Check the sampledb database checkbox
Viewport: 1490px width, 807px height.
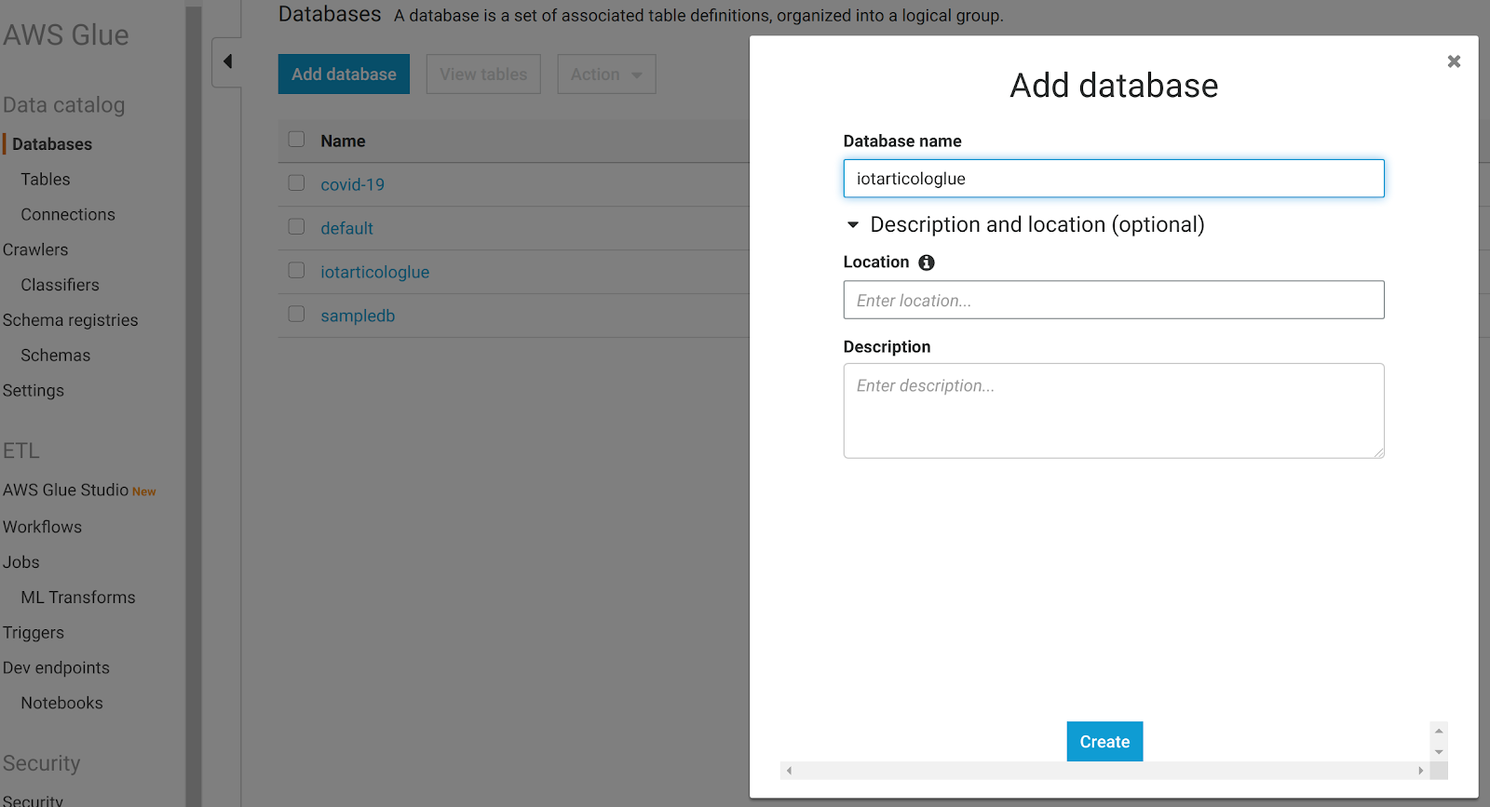pyautogui.click(x=296, y=315)
